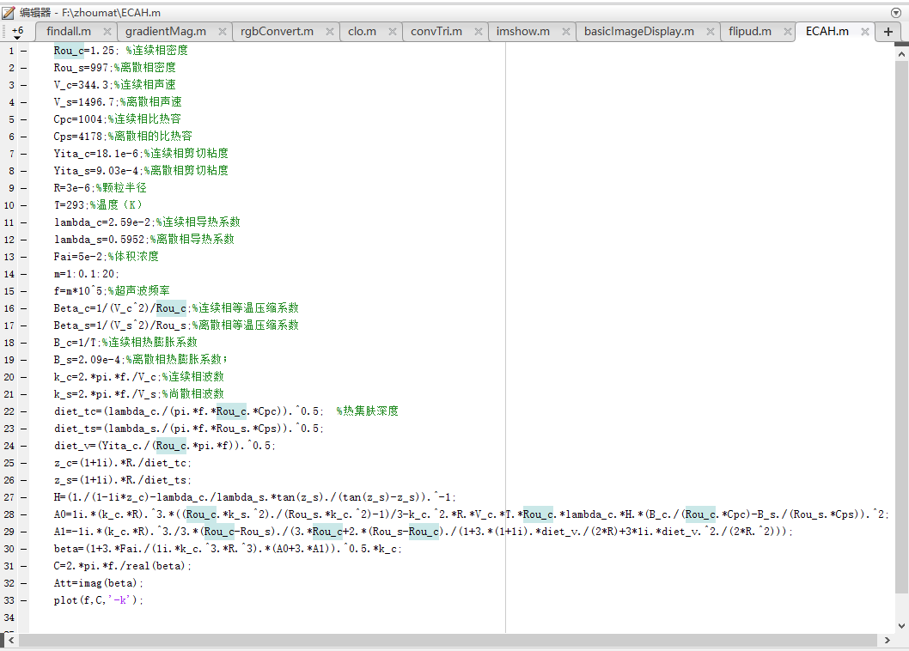Switch to the basicImageDisplay.m tab
This screenshot has width=909, height=651.
(x=638, y=32)
